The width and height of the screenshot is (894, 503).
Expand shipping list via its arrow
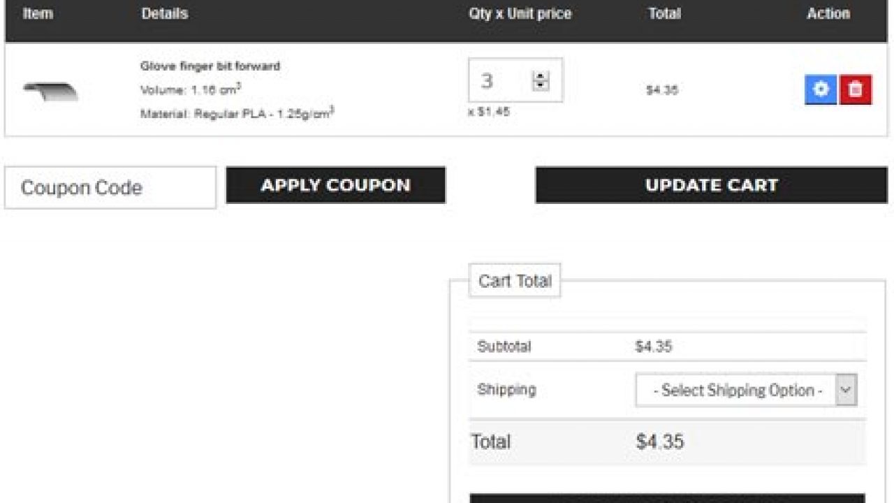[x=846, y=390]
